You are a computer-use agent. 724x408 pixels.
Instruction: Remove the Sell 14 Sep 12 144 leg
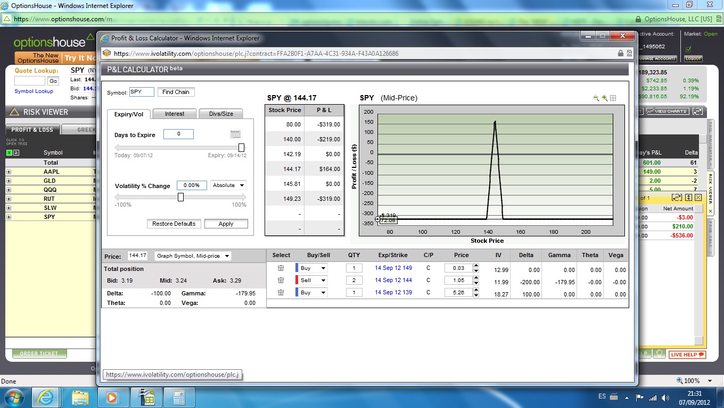click(281, 280)
